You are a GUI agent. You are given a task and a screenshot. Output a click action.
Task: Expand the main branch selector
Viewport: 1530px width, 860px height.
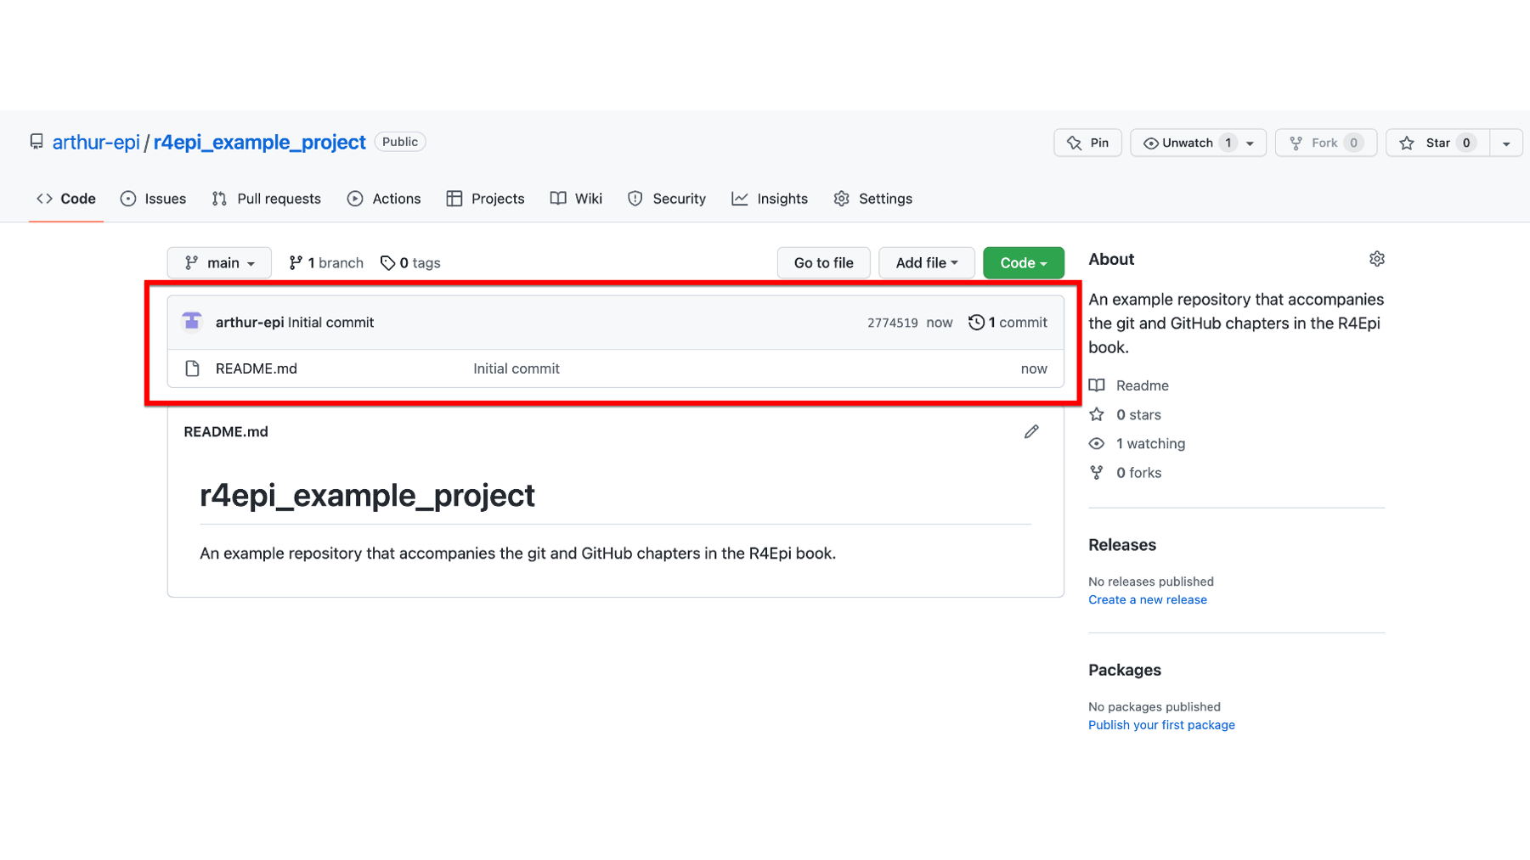pos(219,263)
